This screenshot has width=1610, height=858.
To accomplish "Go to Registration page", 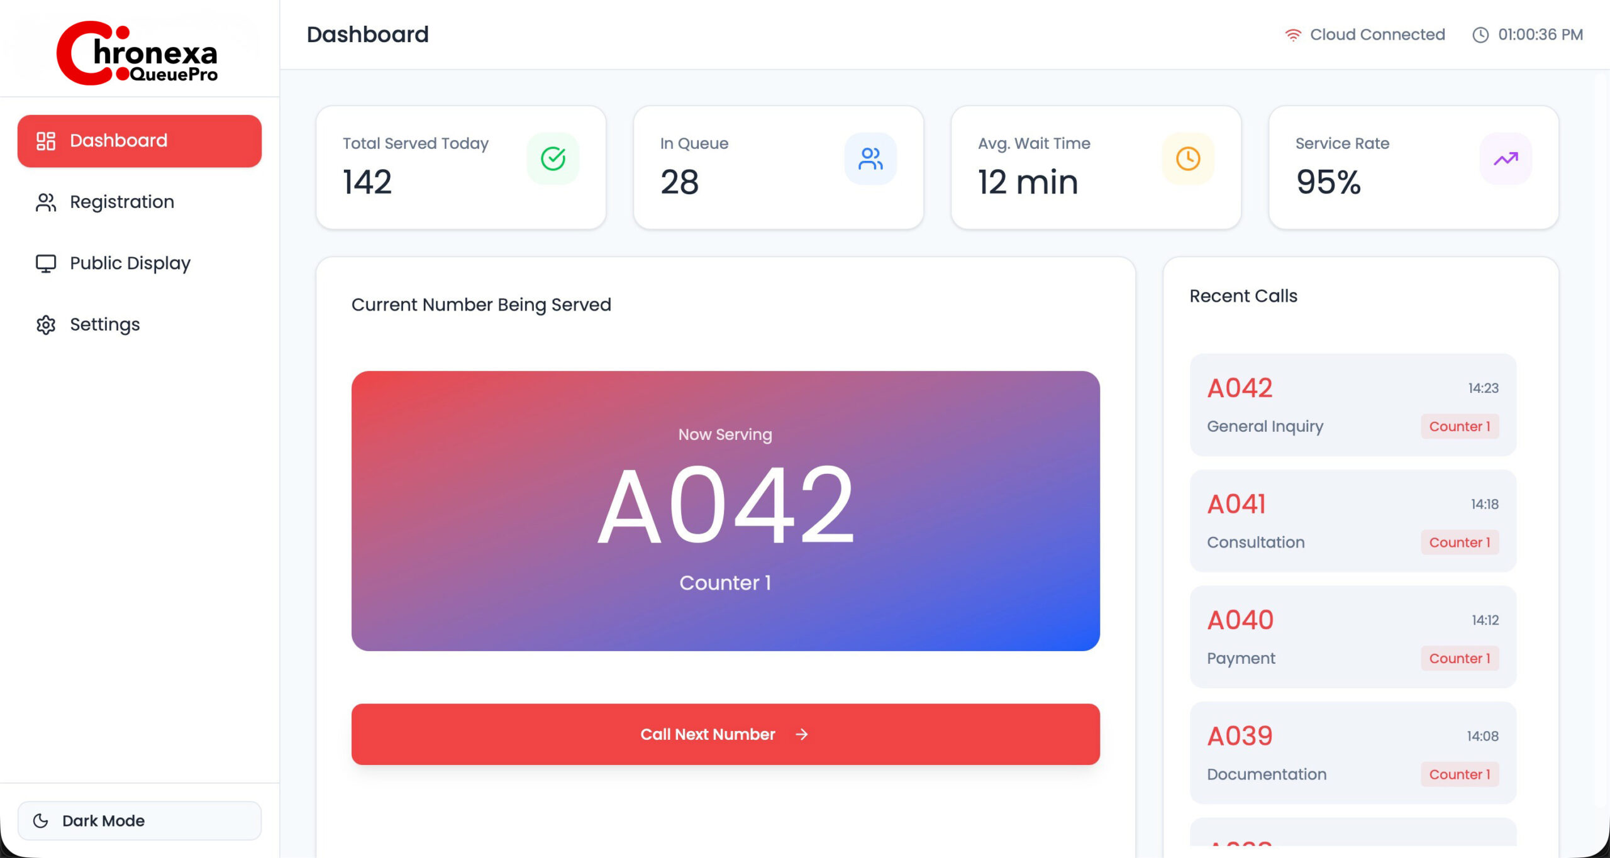I will pyautogui.click(x=121, y=202).
